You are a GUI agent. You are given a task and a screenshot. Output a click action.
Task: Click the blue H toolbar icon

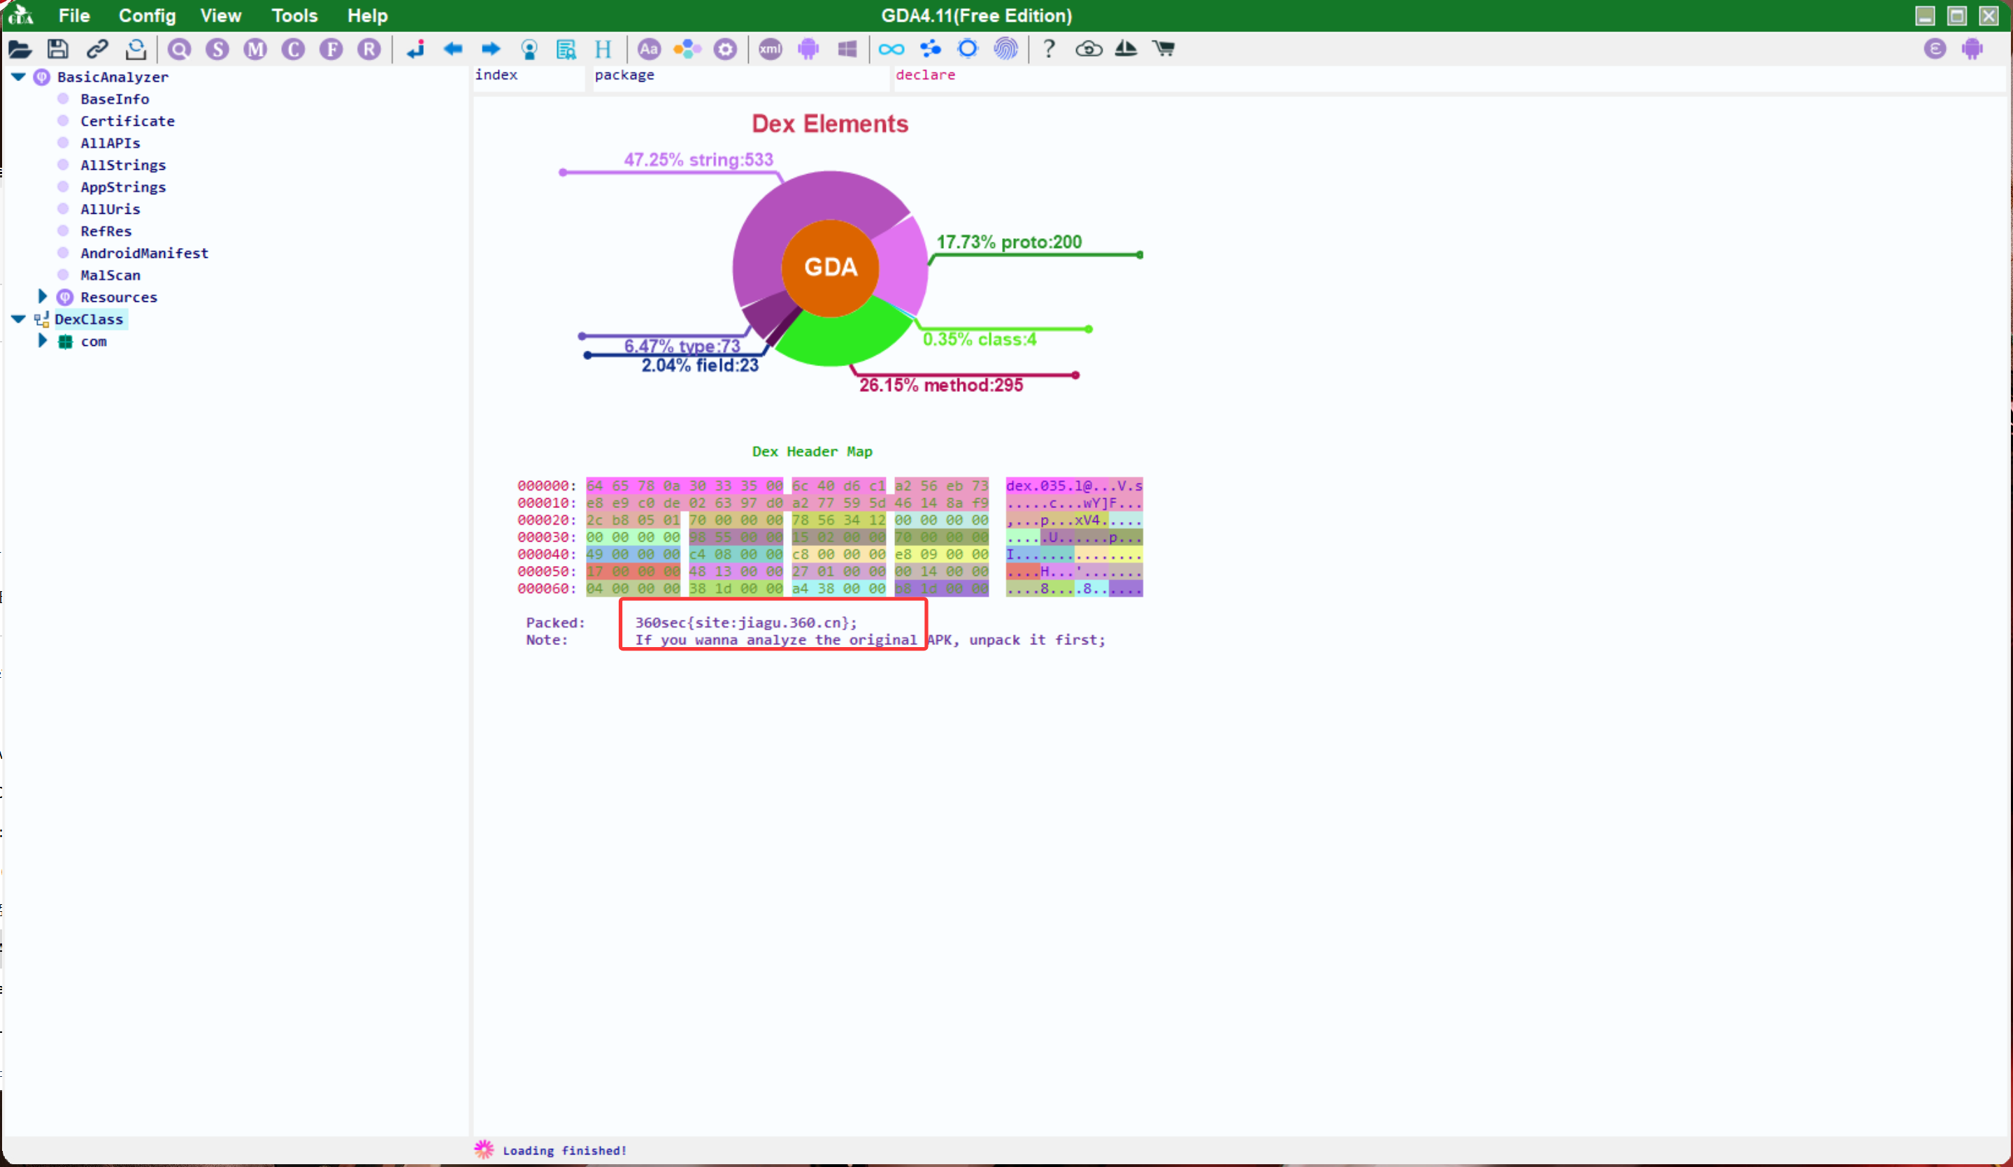[603, 50]
